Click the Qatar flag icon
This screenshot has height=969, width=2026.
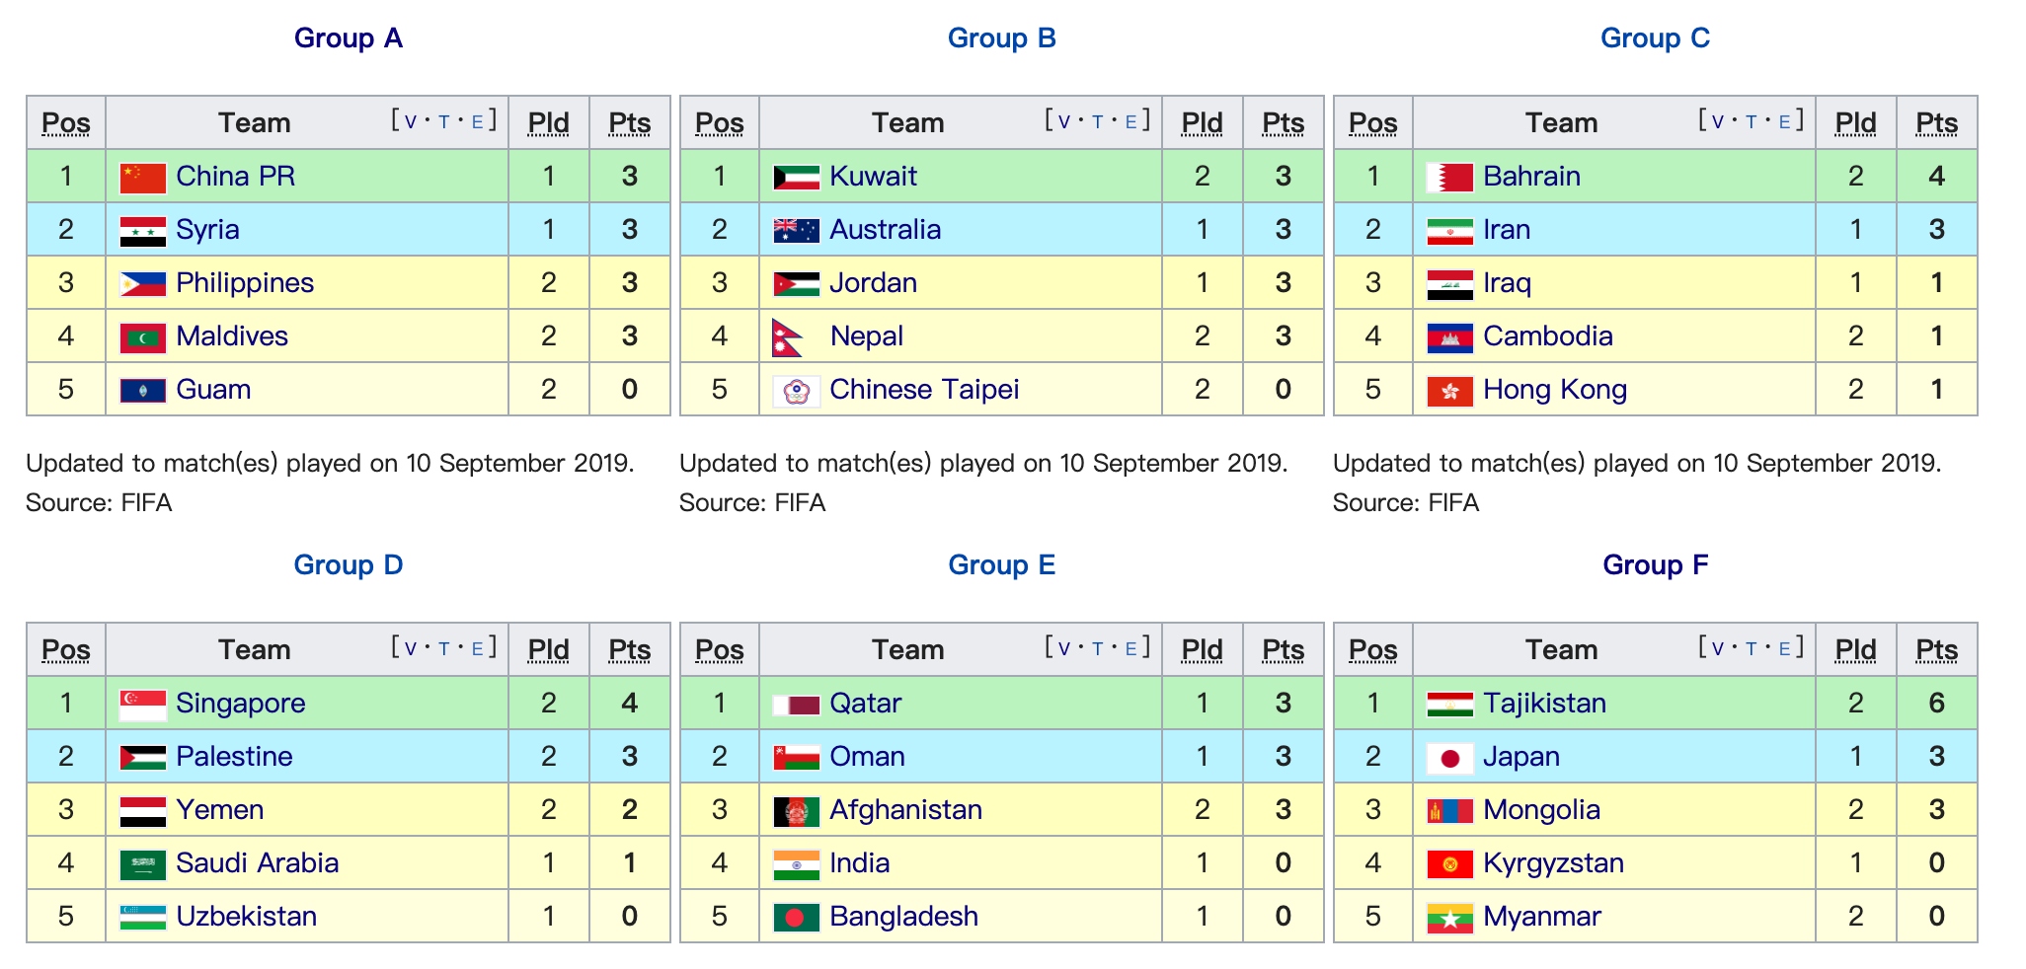click(x=796, y=705)
